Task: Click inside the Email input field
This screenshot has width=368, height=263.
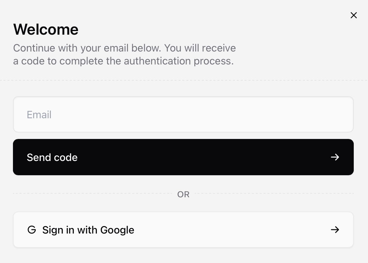Action: tap(183, 114)
